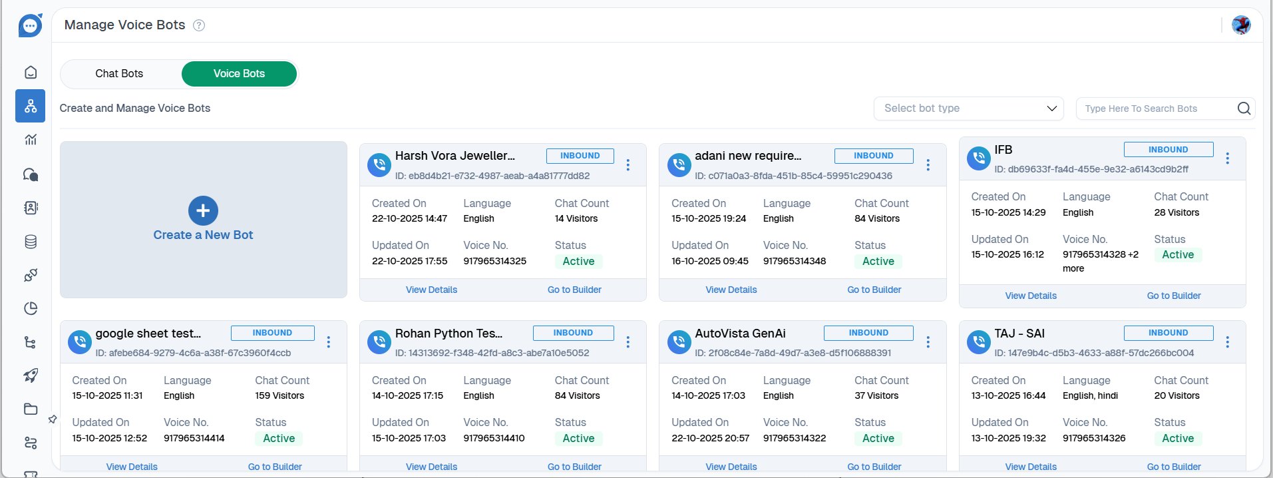Open the home icon in sidebar
The width and height of the screenshot is (1273, 478).
click(x=31, y=72)
